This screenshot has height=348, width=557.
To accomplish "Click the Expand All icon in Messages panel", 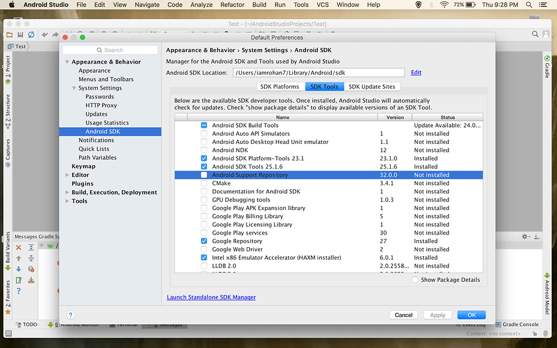I will (x=31, y=247).
